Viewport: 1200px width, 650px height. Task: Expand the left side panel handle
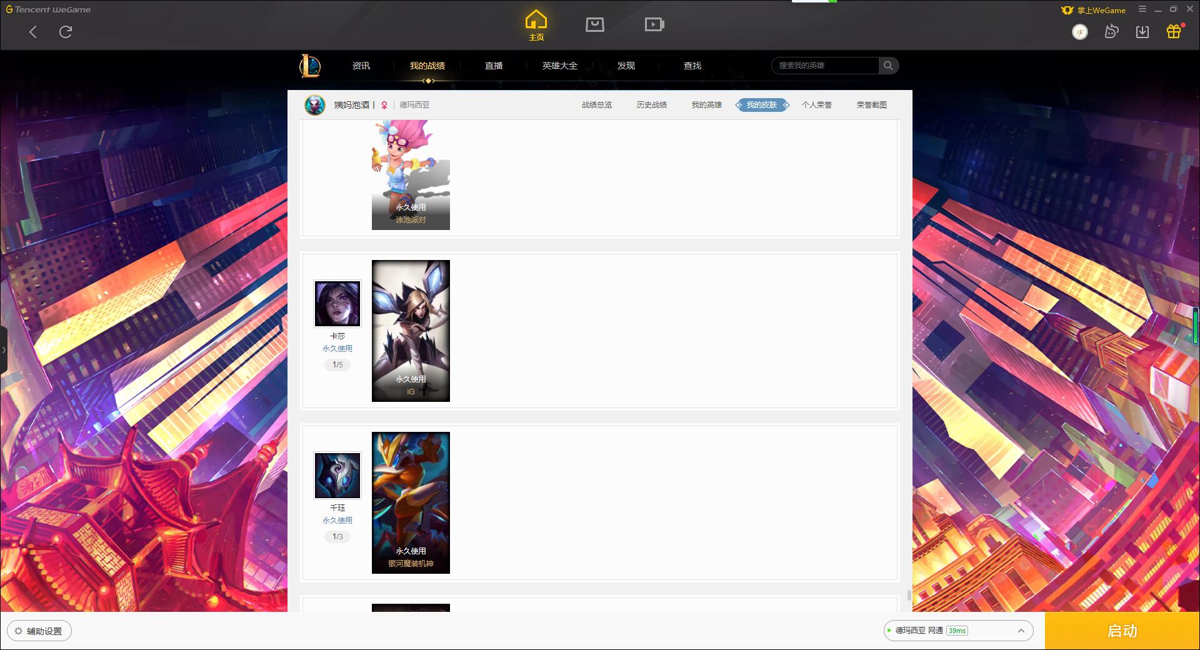tap(4, 350)
